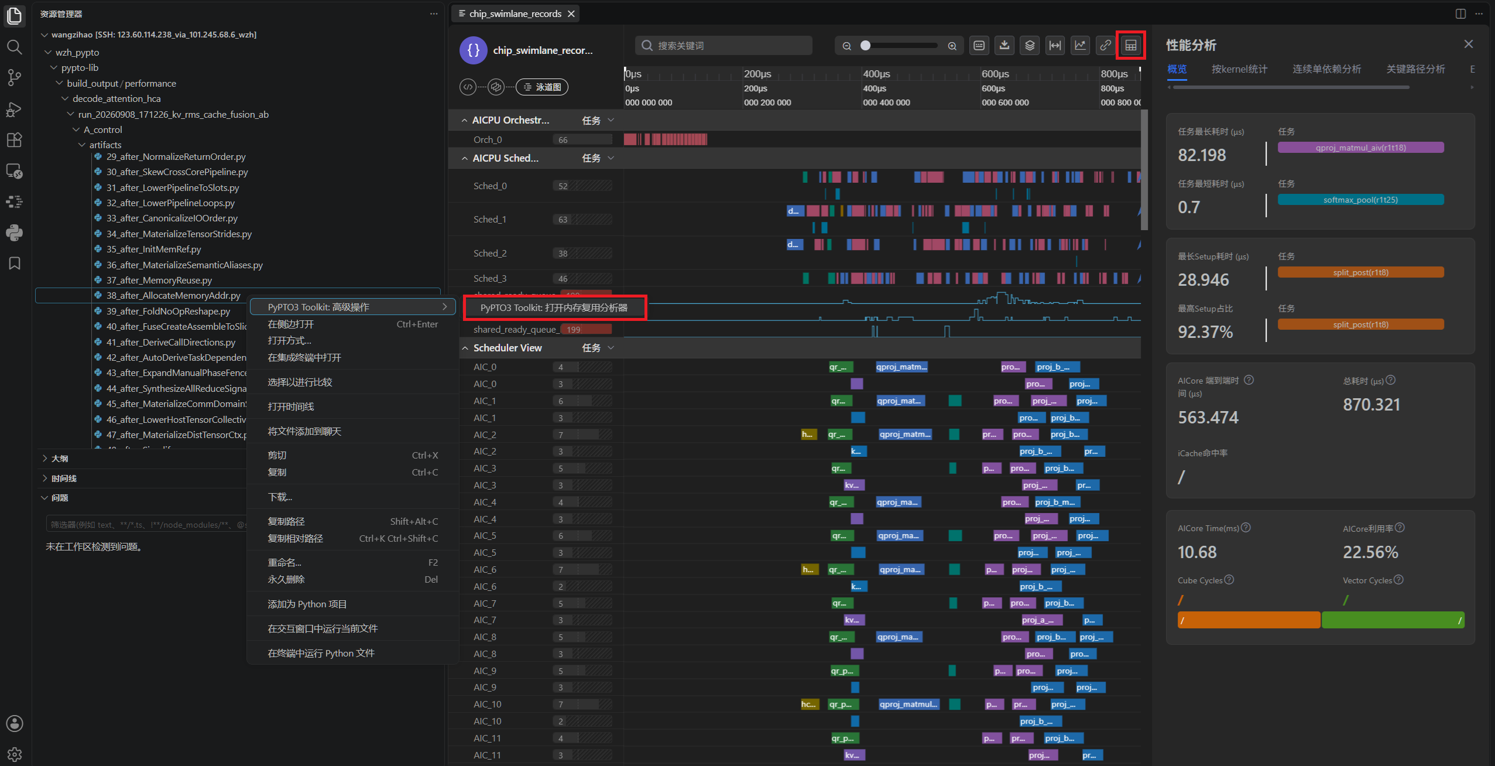Screen dimensions: 1495x766
Task: Collapse the AICPU Orchestr... group
Action: pyautogui.click(x=464, y=120)
